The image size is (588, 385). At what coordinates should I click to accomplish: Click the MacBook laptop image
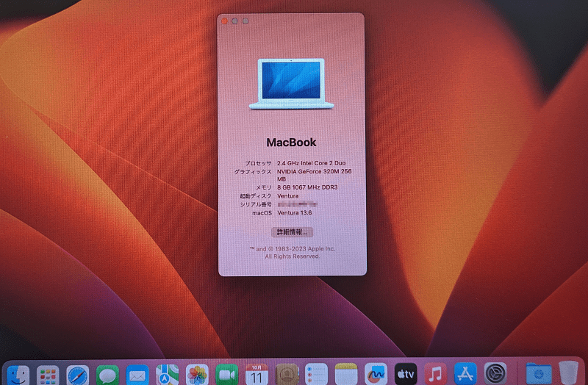pyautogui.click(x=291, y=84)
